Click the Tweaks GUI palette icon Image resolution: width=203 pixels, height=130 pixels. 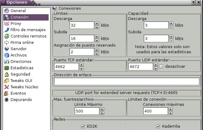6,81
